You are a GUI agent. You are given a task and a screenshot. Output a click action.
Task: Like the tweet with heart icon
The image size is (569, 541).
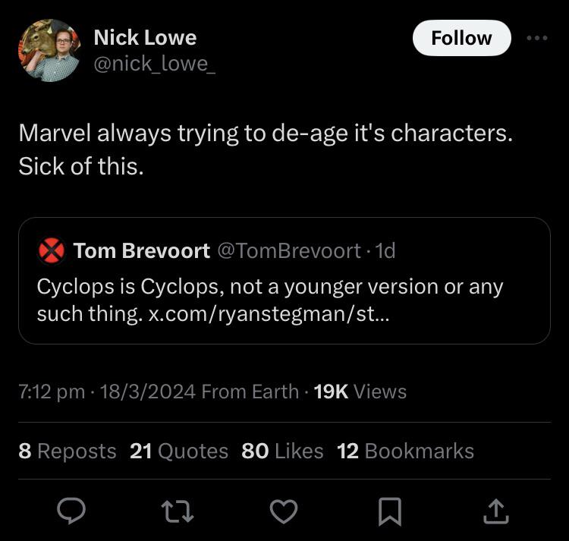tap(284, 512)
